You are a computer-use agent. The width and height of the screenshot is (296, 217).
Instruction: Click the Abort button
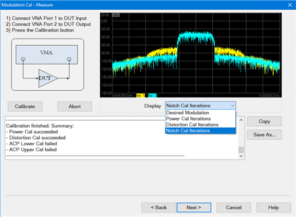pos(75,106)
